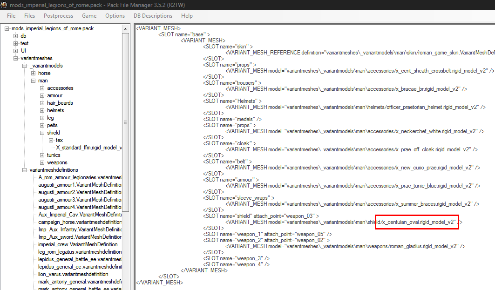Select mark_antony_general.variantmeshdefinition file
Screen dimensions: 495x290
pos(80,282)
